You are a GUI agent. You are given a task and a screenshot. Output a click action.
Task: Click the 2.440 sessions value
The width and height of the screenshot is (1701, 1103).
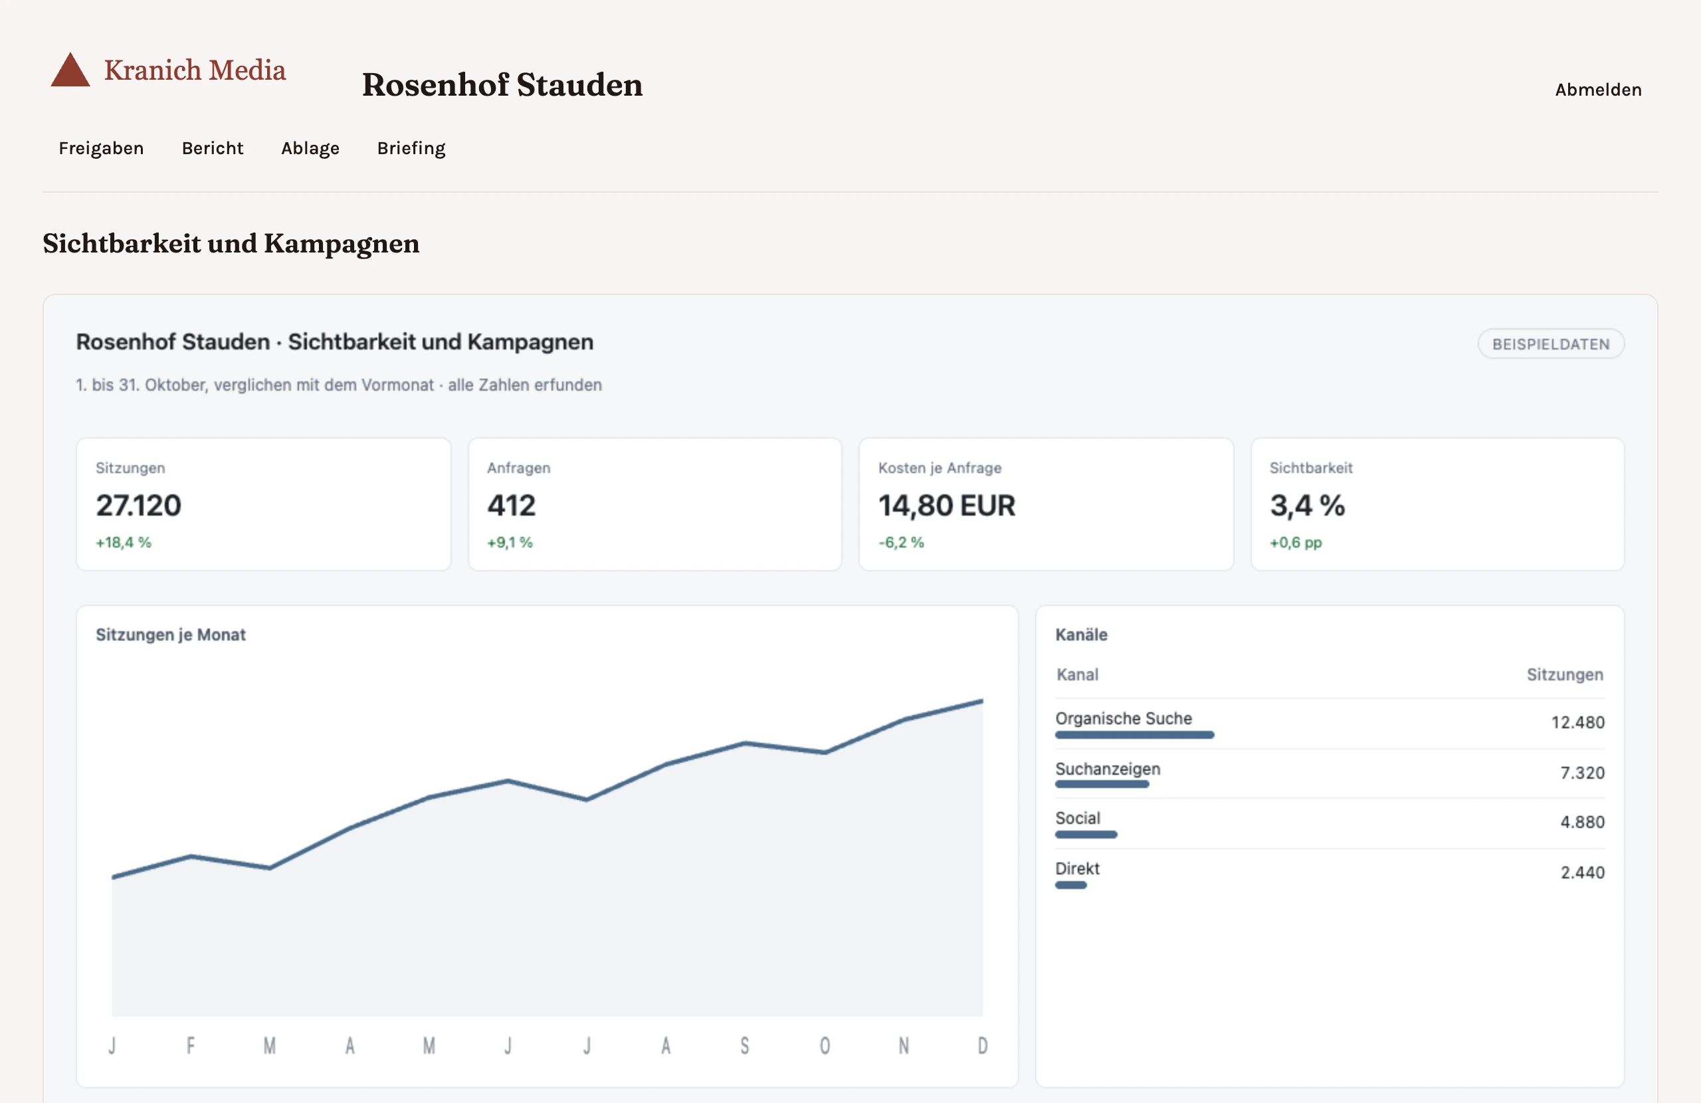1581,872
